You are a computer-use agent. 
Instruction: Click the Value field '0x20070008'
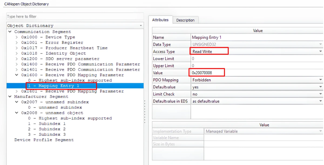[x=257, y=73]
